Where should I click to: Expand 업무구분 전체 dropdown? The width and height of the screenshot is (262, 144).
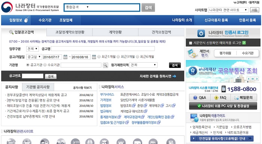[33, 49]
